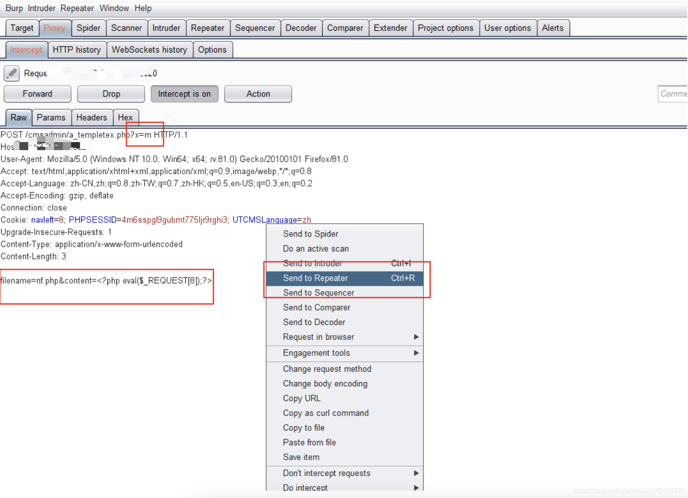Click the POST request line text
688x498 pixels.
94,135
